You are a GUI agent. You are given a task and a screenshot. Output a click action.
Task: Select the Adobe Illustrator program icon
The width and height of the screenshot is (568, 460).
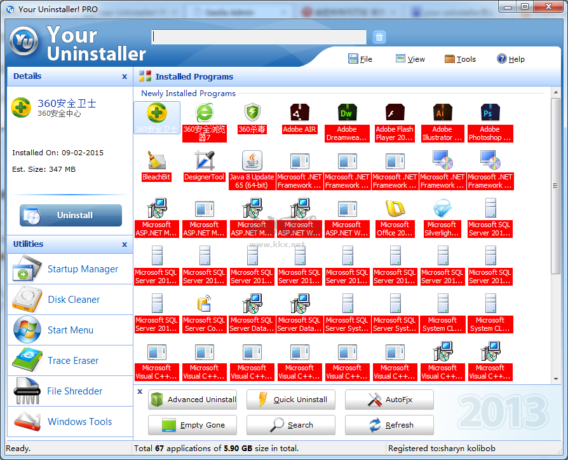(x=442, y=112)
